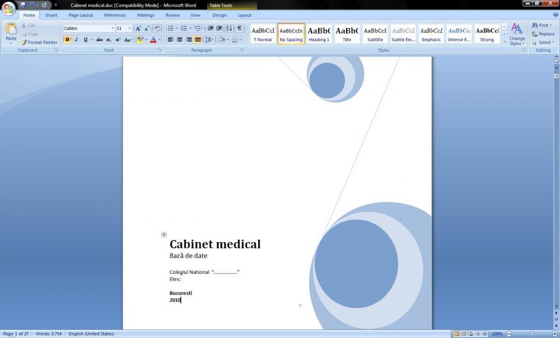560x338 pixels.
Task: Toggle Bold formatting off
Action: [x=67, y=40]
